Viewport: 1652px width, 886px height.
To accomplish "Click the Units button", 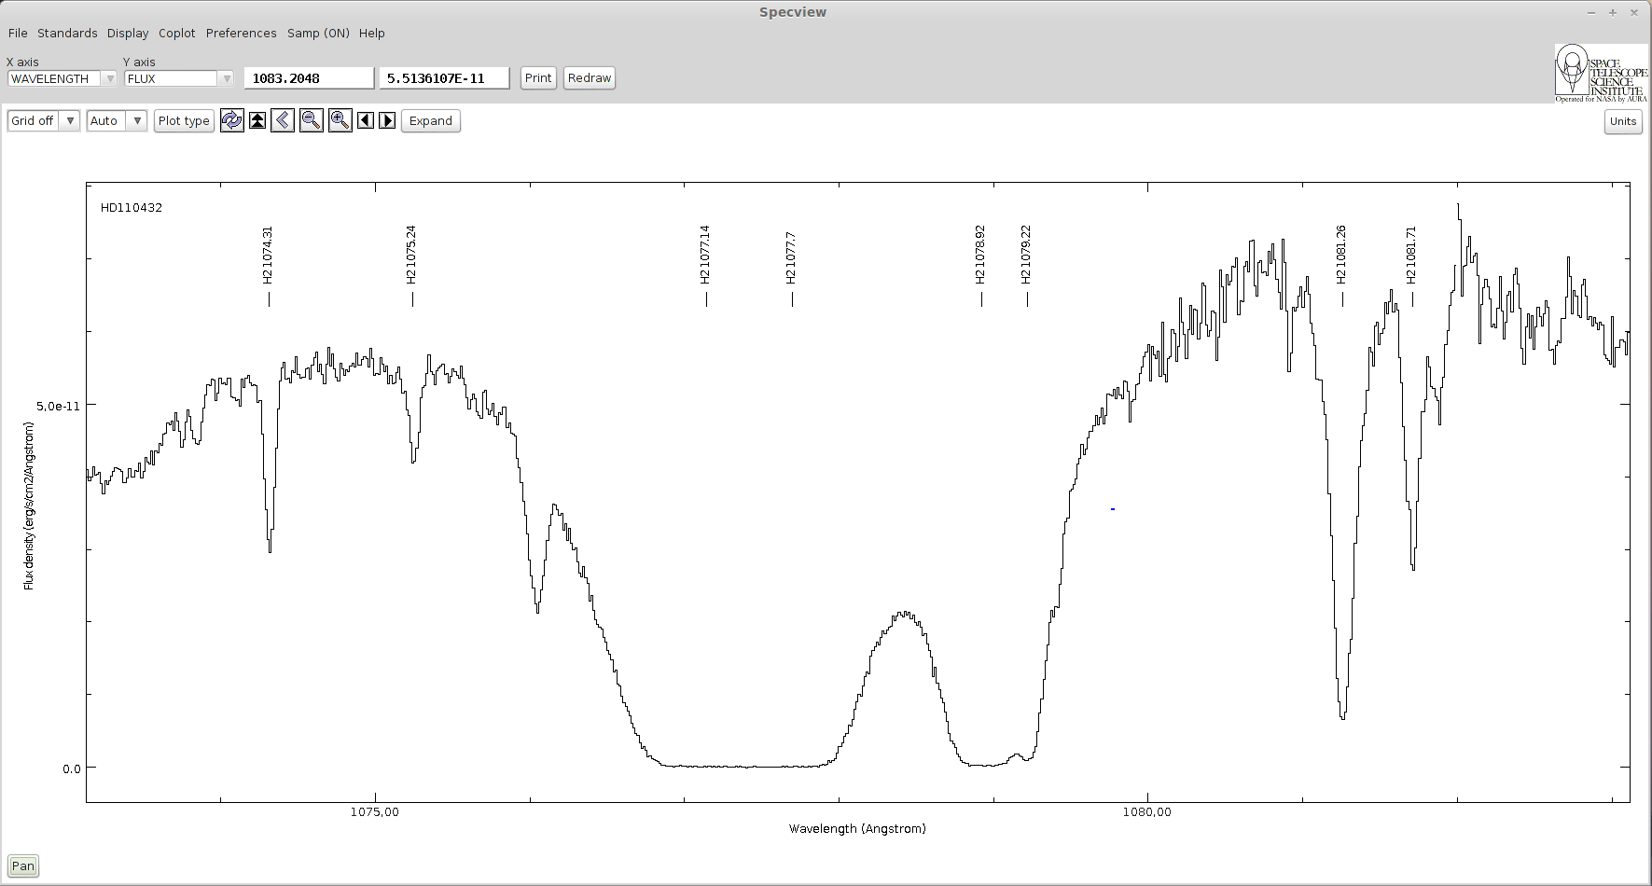I will click(x=1623, y=121).
